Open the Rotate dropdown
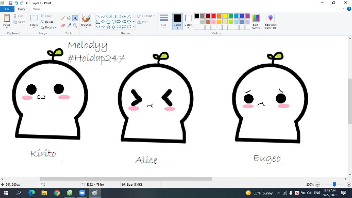This screenshot has width=352, height=198. click(x=48, y=27)
